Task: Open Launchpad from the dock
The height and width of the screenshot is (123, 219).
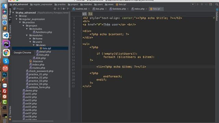Action: (x=4, y=17)
